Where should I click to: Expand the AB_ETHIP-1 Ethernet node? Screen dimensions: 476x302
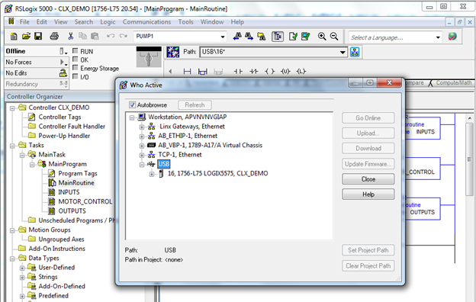pyautogui.click(x=142, y=136)
